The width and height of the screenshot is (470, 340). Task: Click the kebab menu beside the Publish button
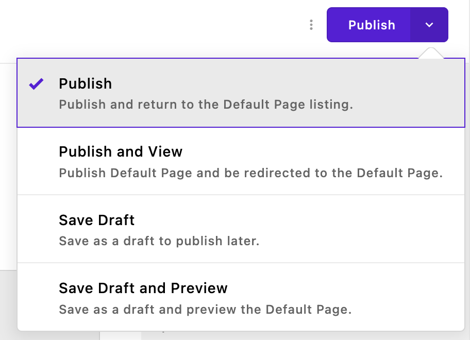tap(311, 24)
